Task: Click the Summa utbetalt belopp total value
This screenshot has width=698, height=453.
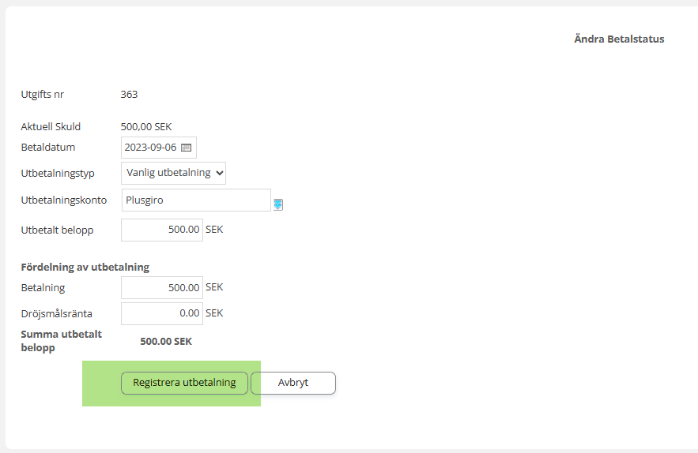Action: tap(166, 342)
